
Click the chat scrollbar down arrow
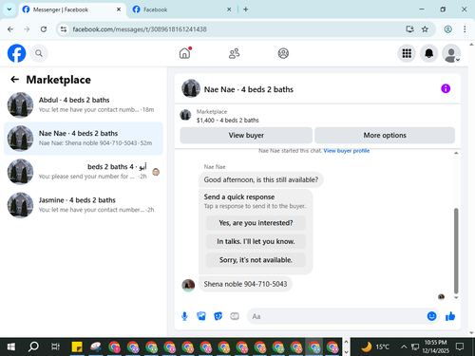(x=456, y=297)
